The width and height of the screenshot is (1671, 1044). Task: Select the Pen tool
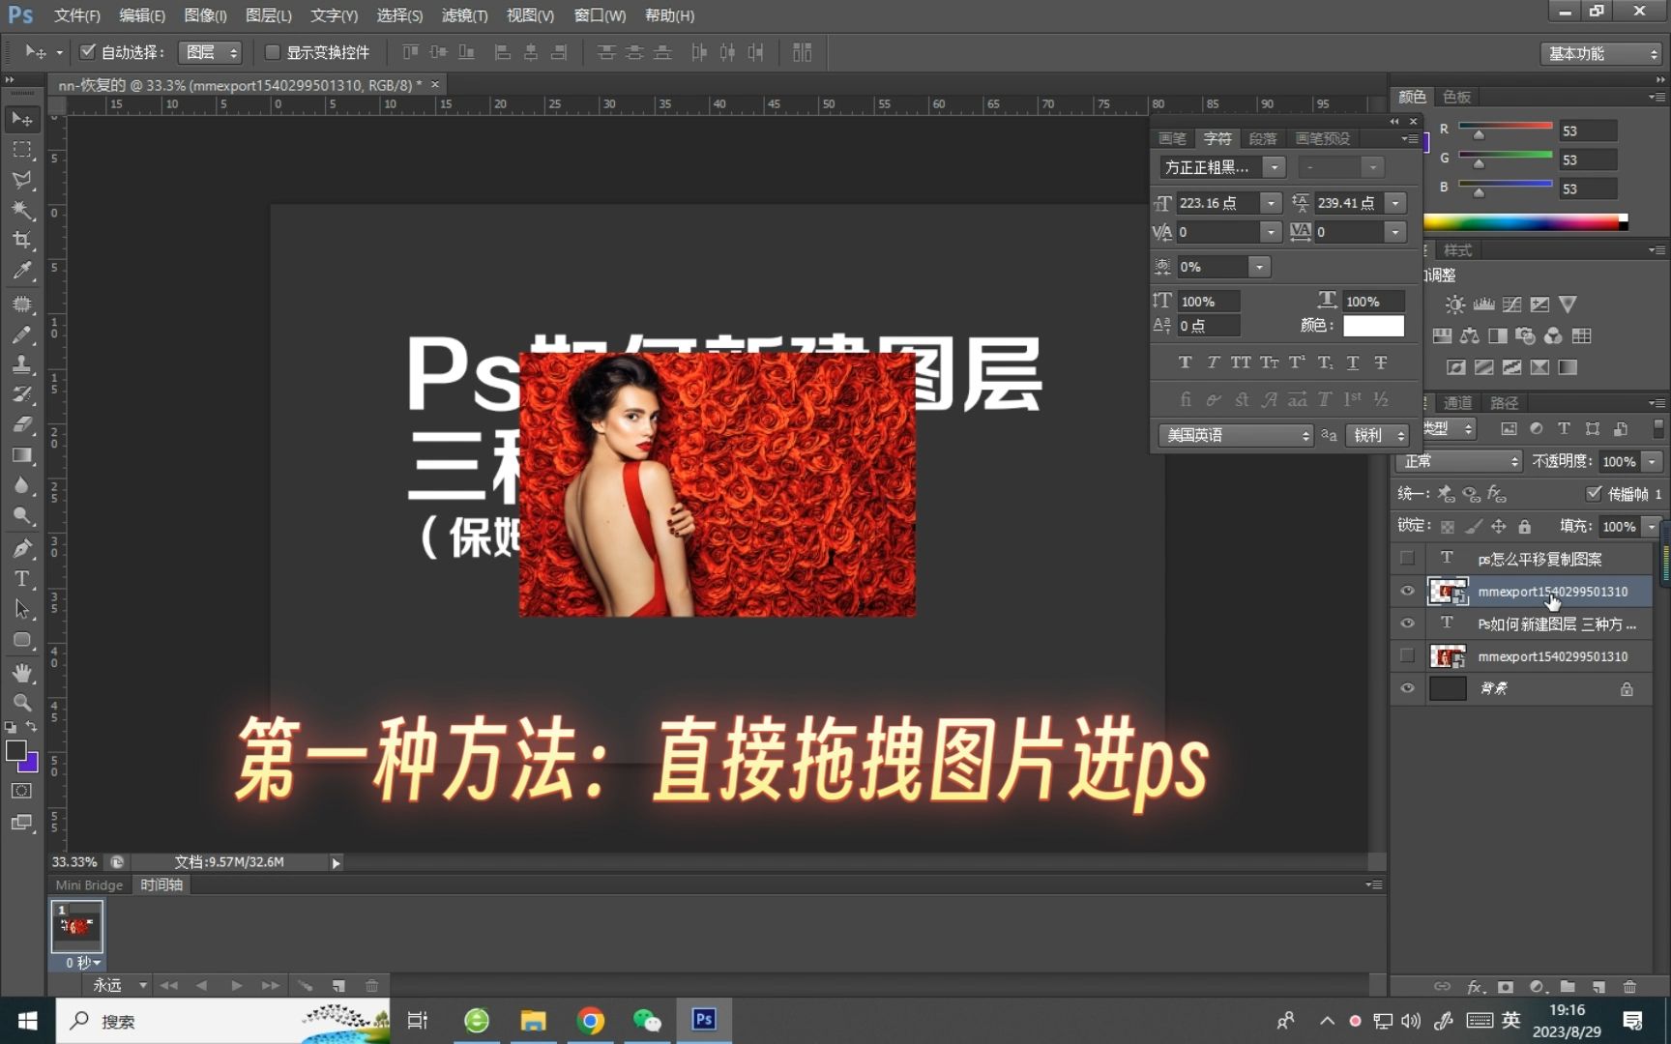pyautogui.click(x=21, y=548)
